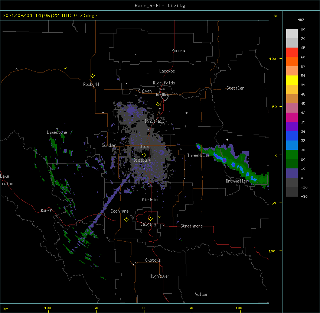
Task: Click the Didsbury label
Action: (143, 160)
